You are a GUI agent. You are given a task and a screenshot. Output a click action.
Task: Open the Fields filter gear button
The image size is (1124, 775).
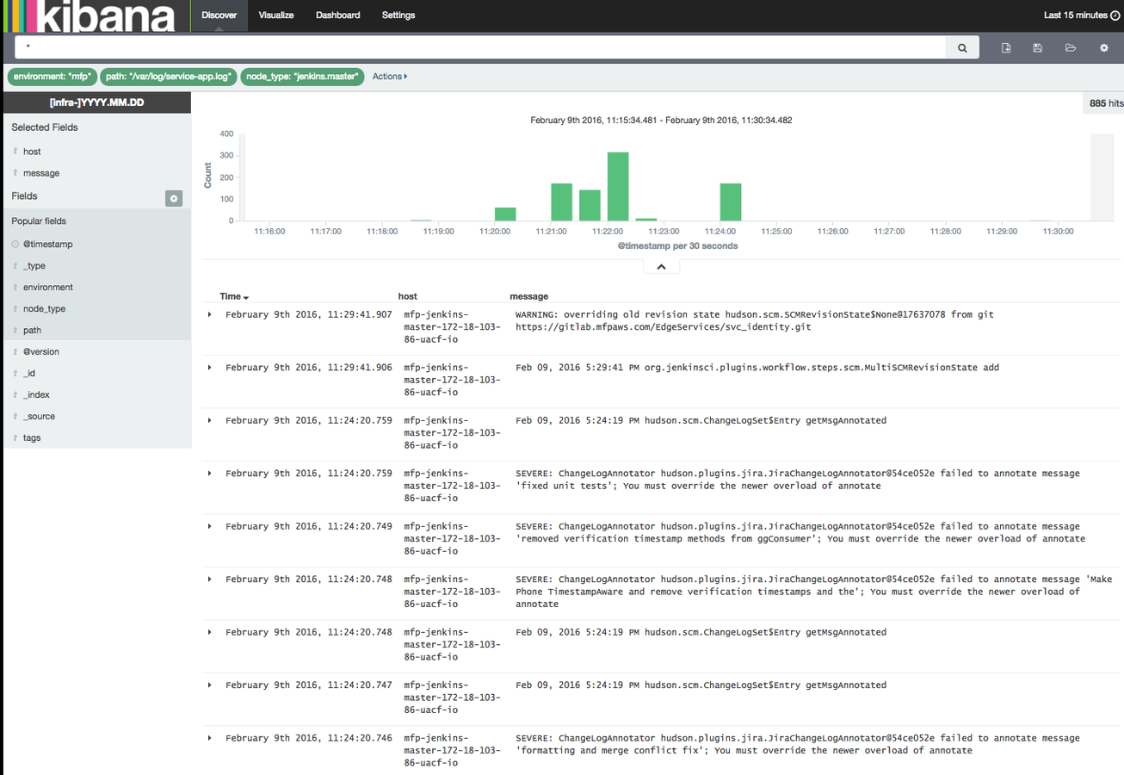174,199
